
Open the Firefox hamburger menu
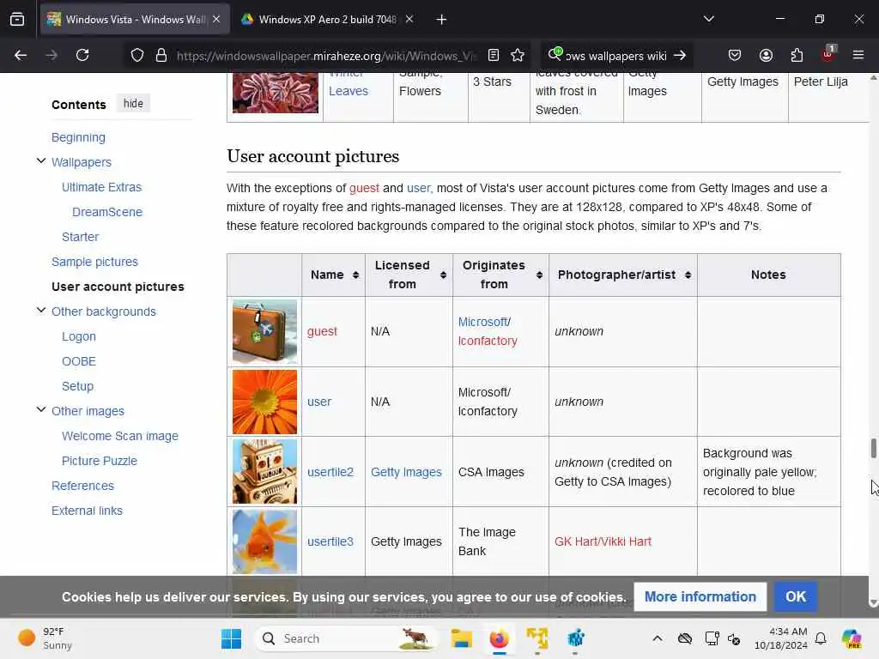tap(858, 55)
